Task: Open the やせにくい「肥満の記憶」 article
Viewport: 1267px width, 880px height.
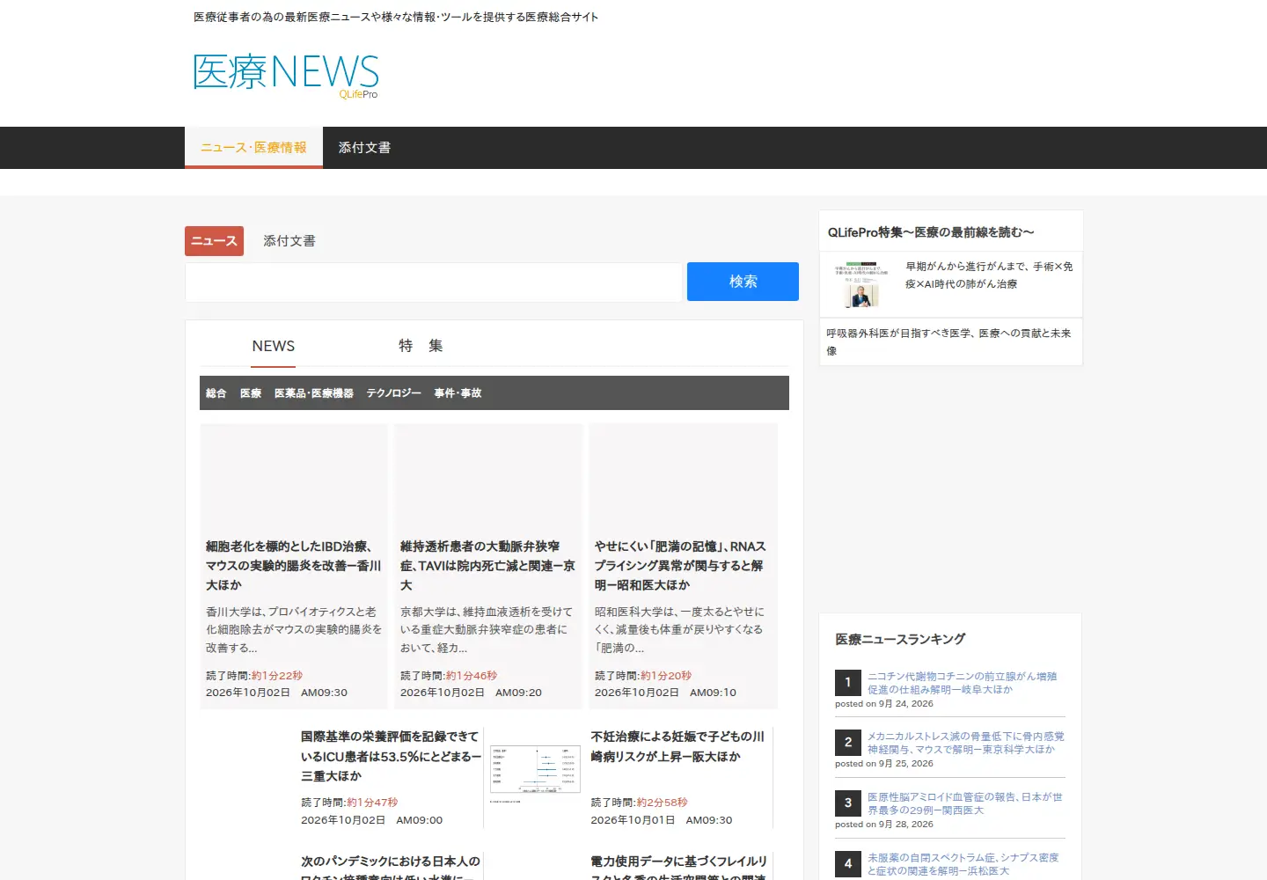Action: tap(682, 566)
